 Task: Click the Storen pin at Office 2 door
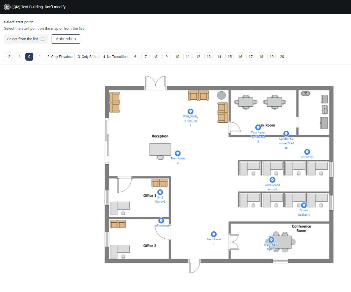[x=161, y=221]
